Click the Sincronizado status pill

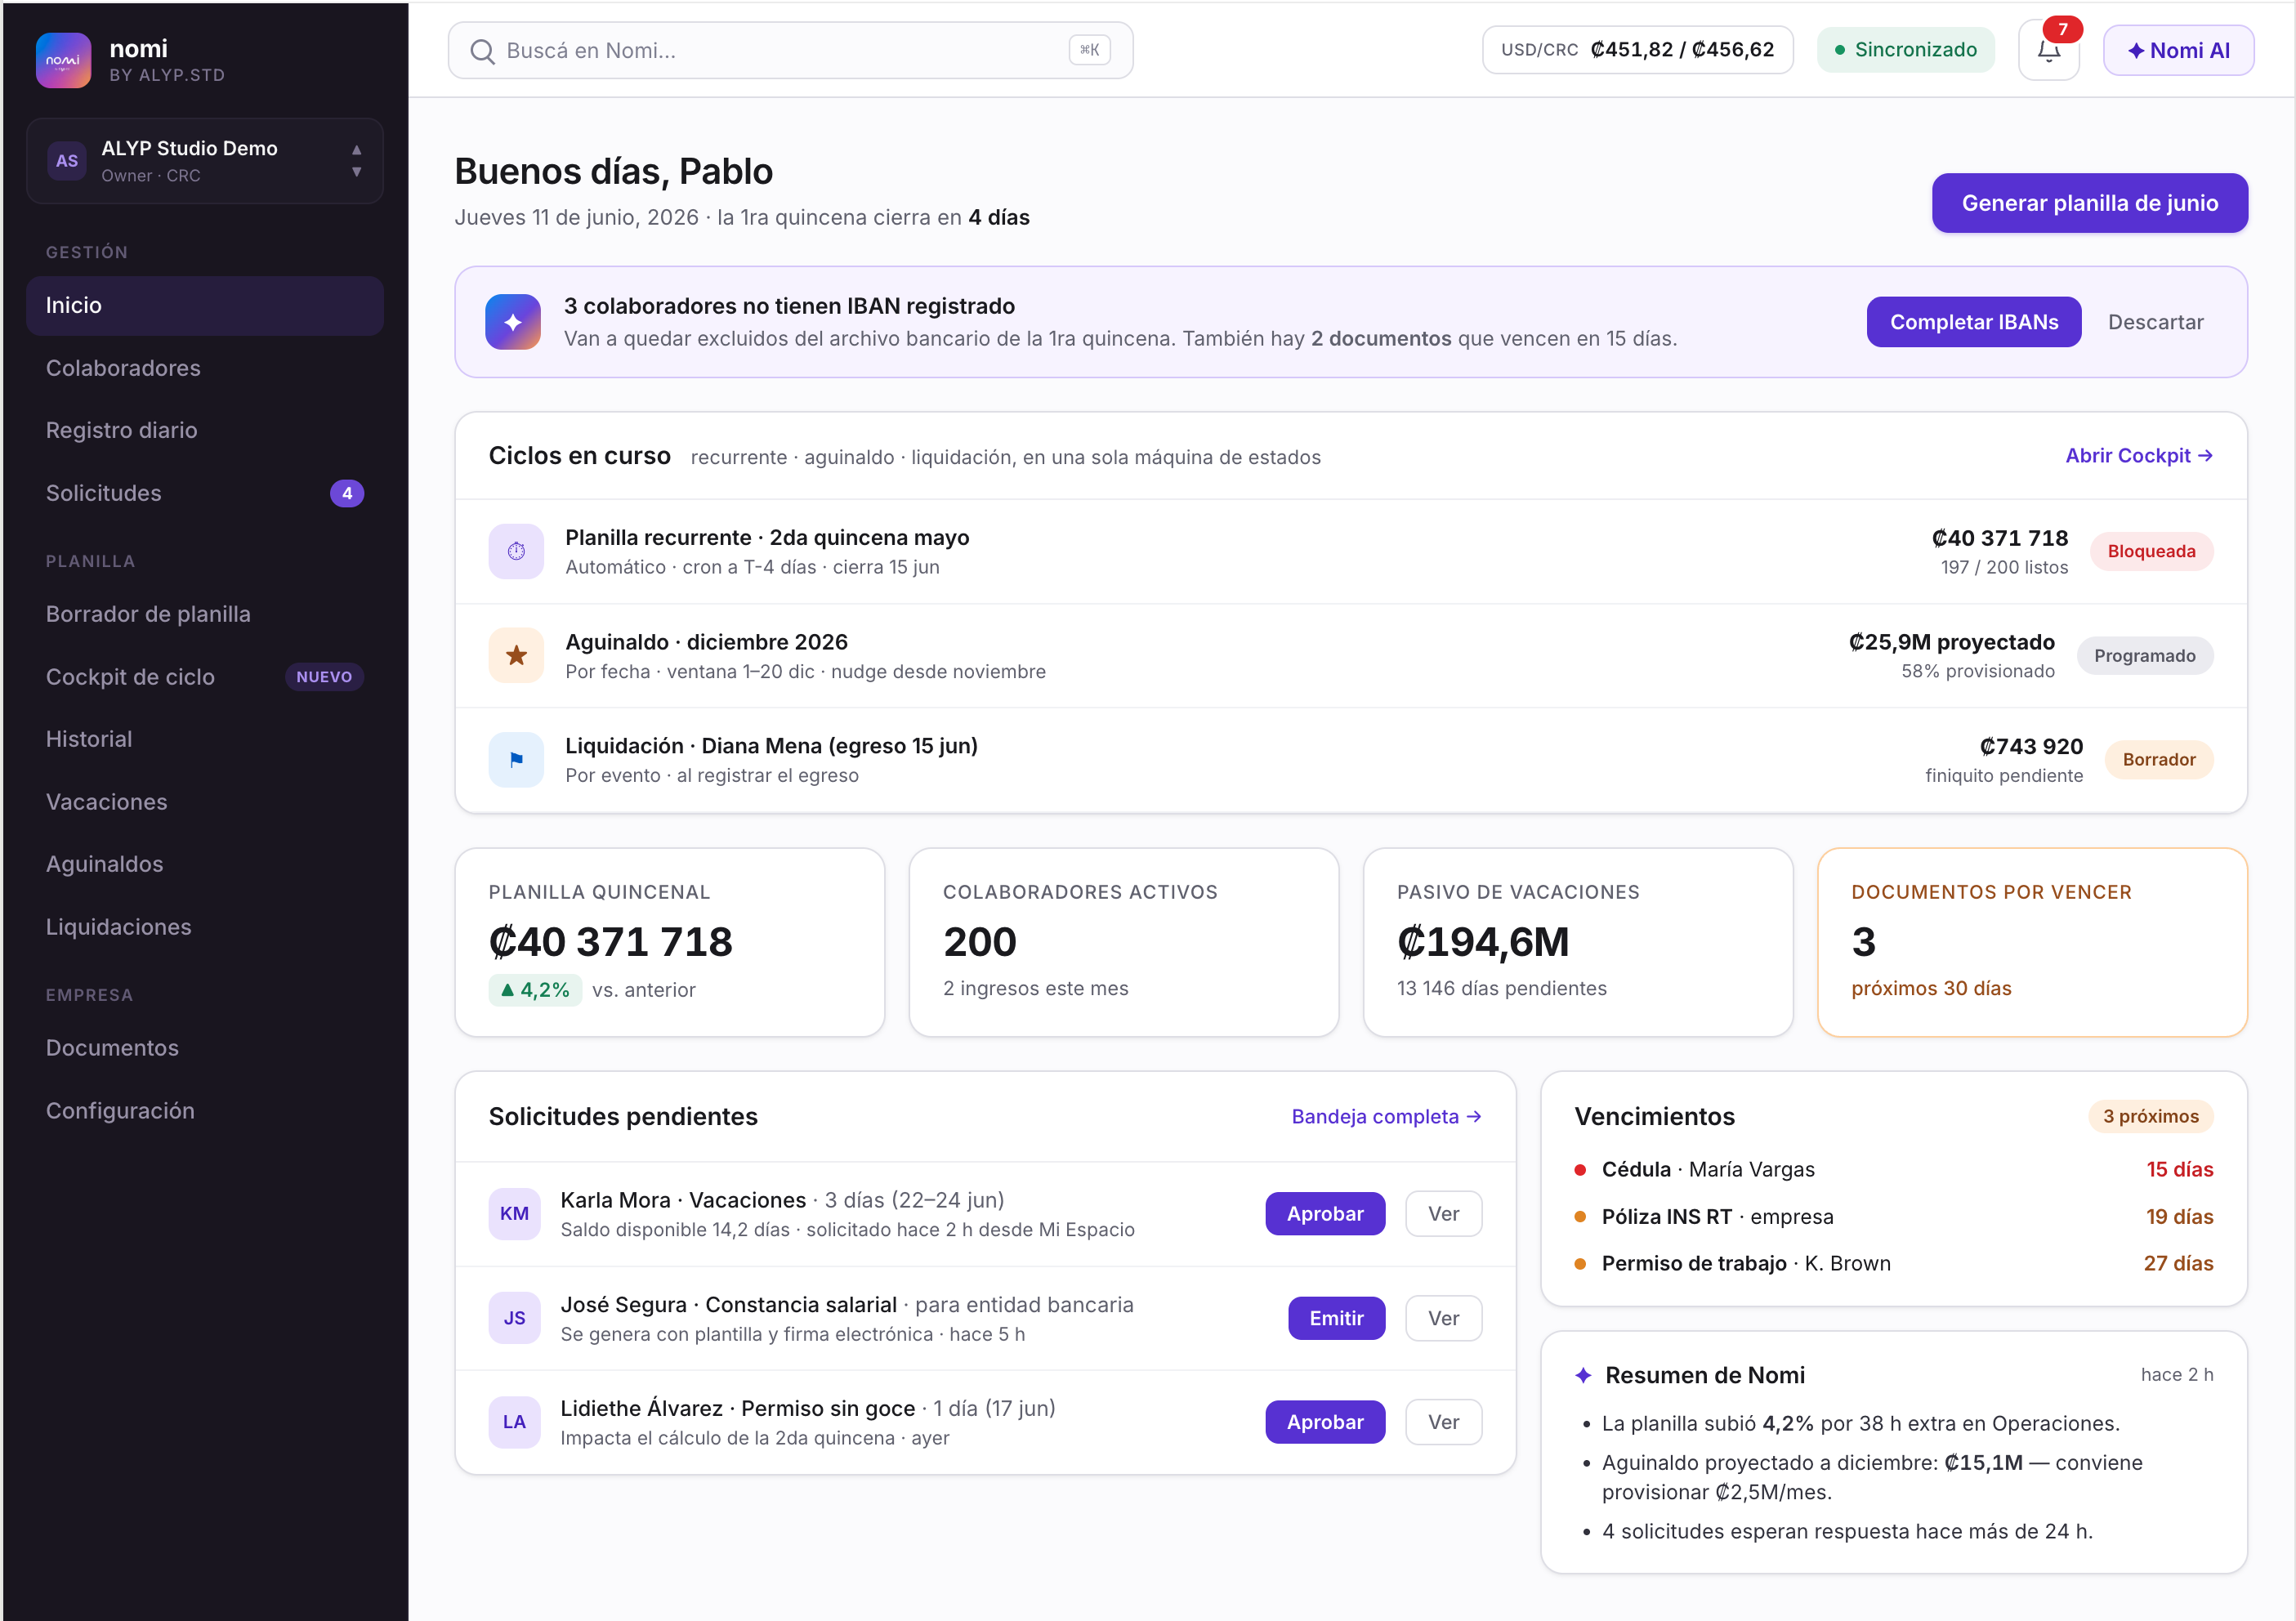click(1905, 50)
